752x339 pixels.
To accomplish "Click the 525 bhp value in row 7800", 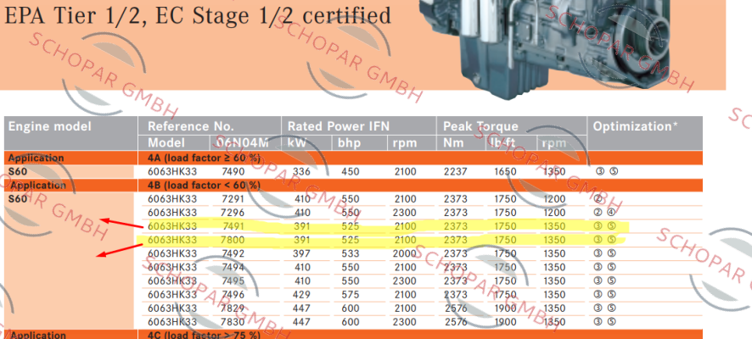I will [350, 239].
